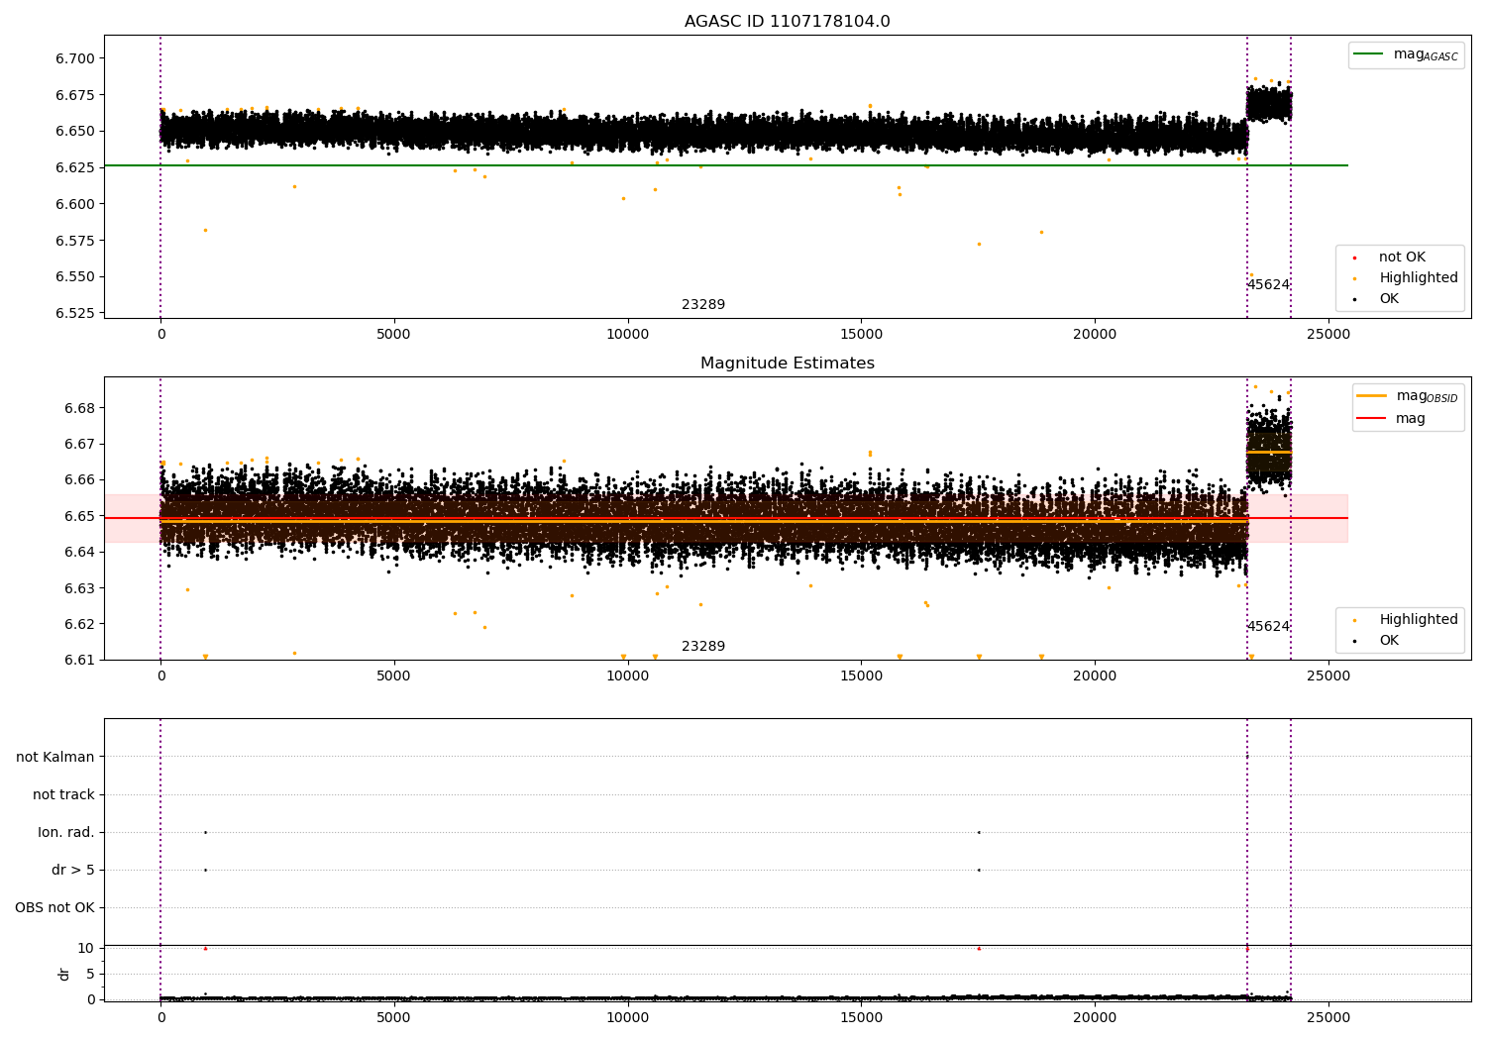
Task: Click the 6.61 y-tick in Magnitude Estimates plot
Action: point(79,660)
